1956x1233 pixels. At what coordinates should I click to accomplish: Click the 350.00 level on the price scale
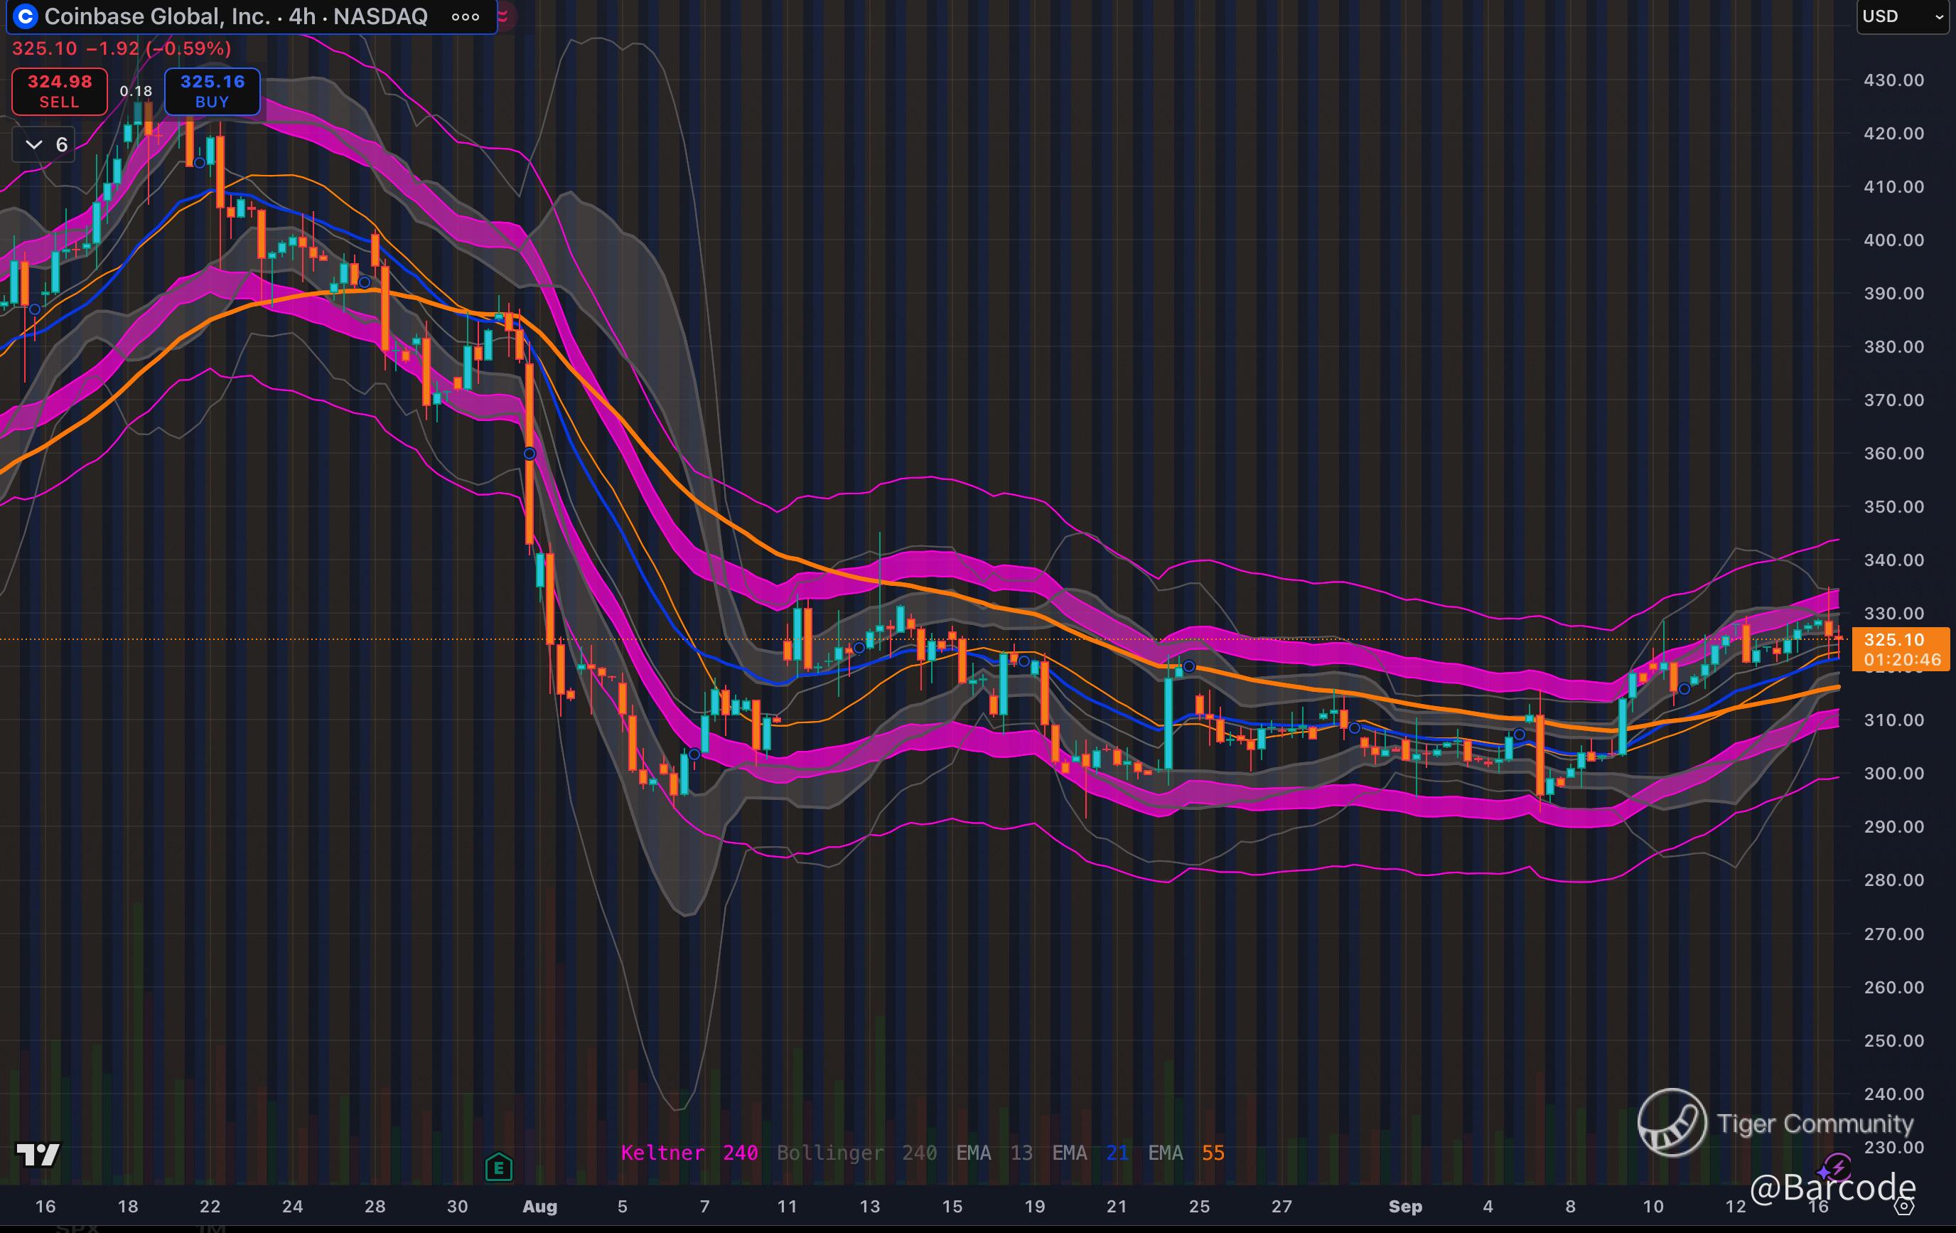click(1893, 506)
